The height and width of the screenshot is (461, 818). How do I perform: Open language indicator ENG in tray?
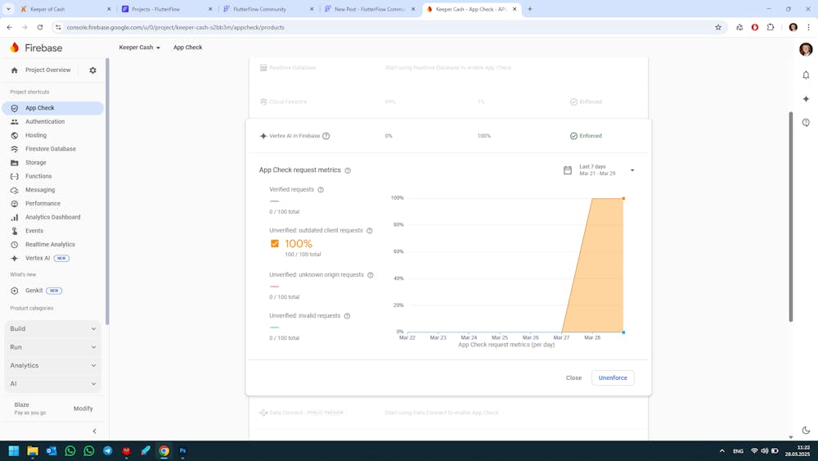tap(738, 451)
